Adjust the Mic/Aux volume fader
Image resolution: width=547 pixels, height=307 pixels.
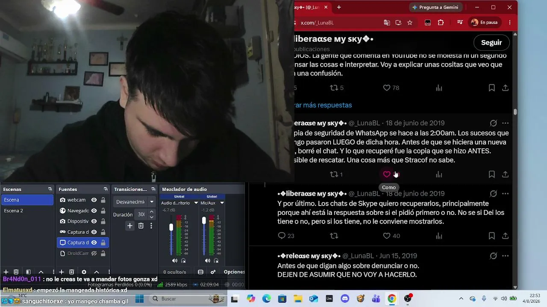[x=204, y=220]
